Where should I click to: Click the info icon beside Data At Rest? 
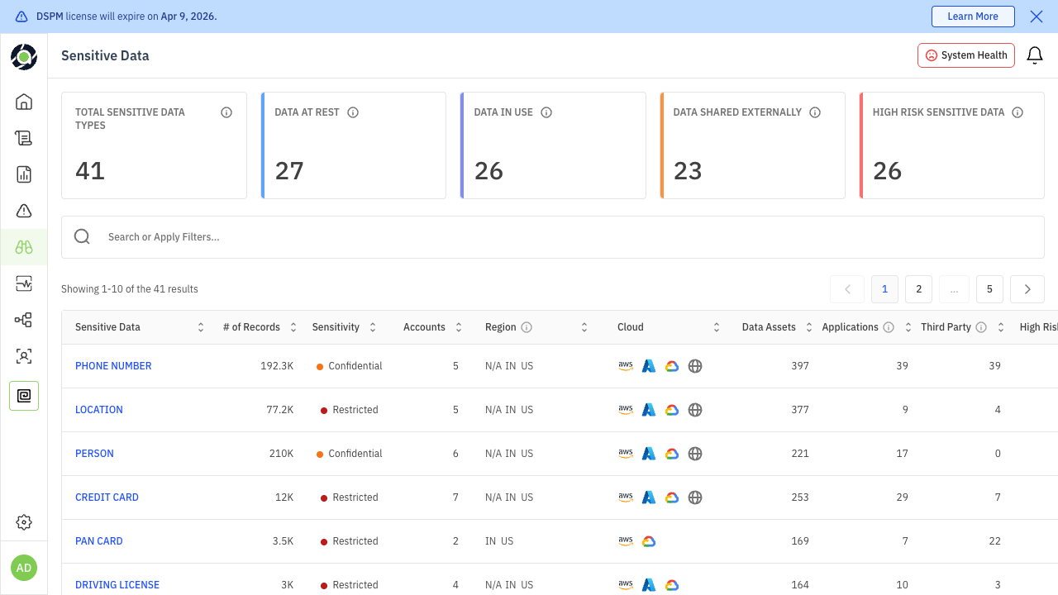pyautogui.click(x=353, y=112)
